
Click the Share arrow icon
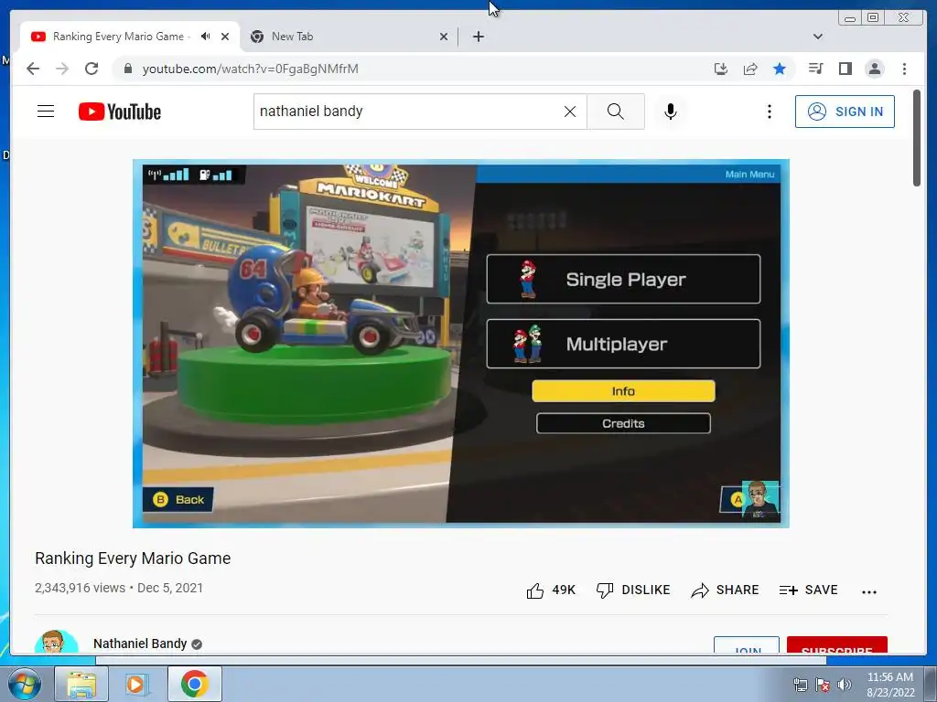pyautogui.click(x=700, y=590)
